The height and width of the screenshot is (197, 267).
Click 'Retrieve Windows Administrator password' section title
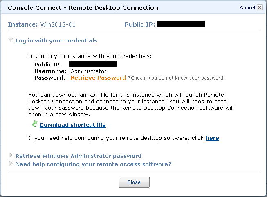[78, 156]
